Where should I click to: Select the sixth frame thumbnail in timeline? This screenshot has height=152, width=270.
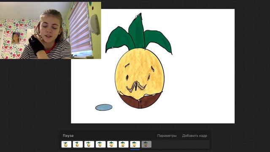click(124, 144)
